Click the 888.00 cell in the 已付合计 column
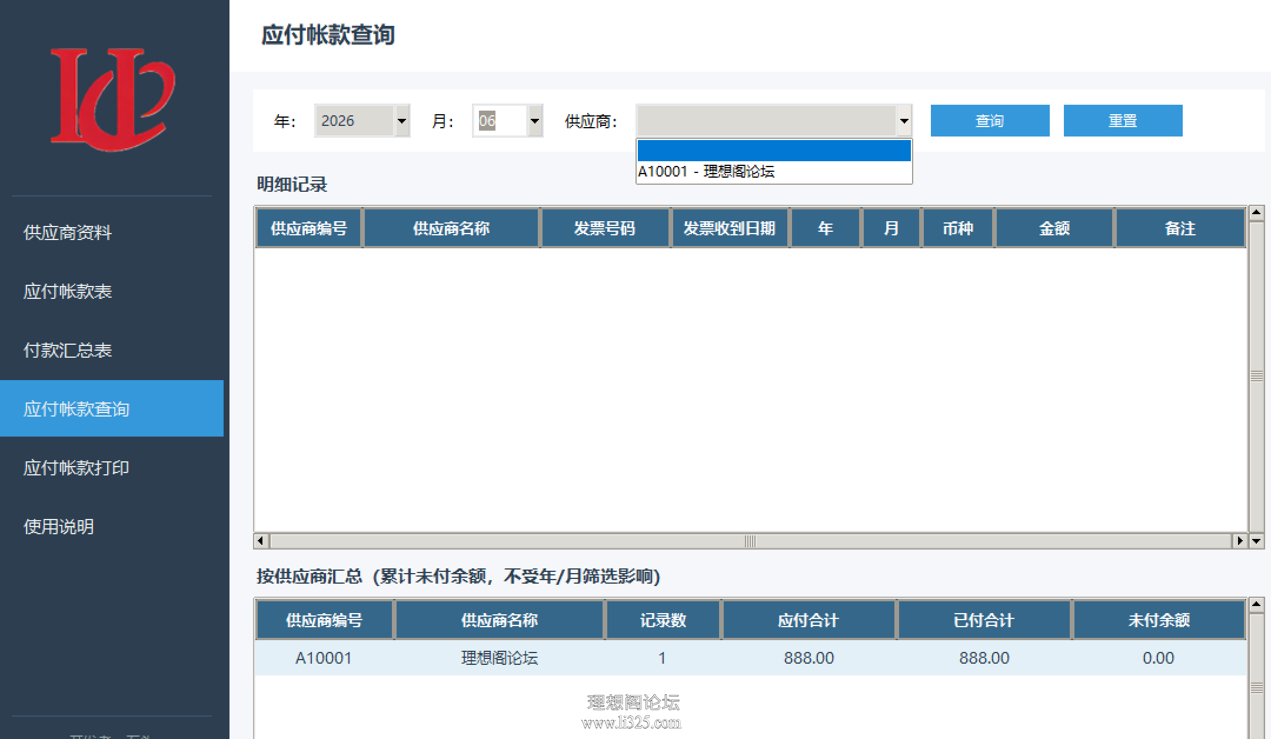This screenshot has width=1271, height=739. pos(984,658)
